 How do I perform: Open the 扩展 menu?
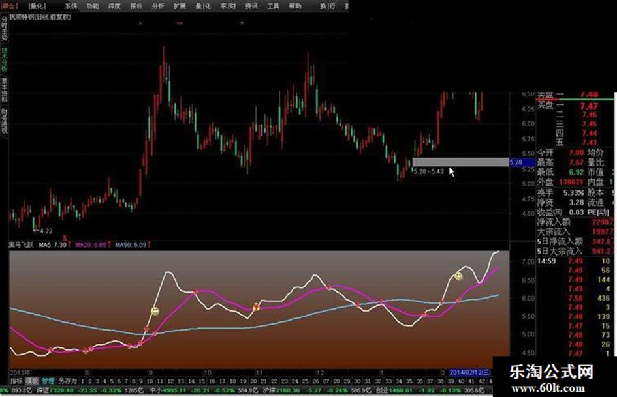[x=180, y=6]
